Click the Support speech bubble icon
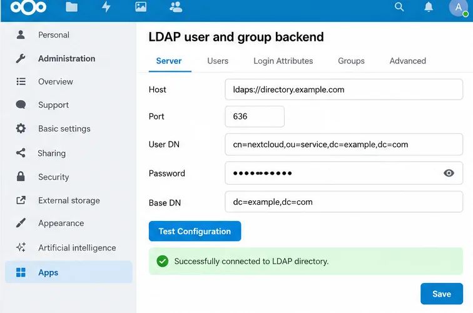 [x=21, y=105]
